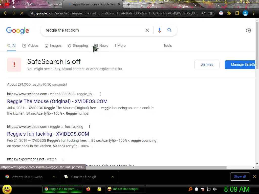Click the SafeSearch red exclamation warning icon
259x194 pixels.
pos(14,65)
